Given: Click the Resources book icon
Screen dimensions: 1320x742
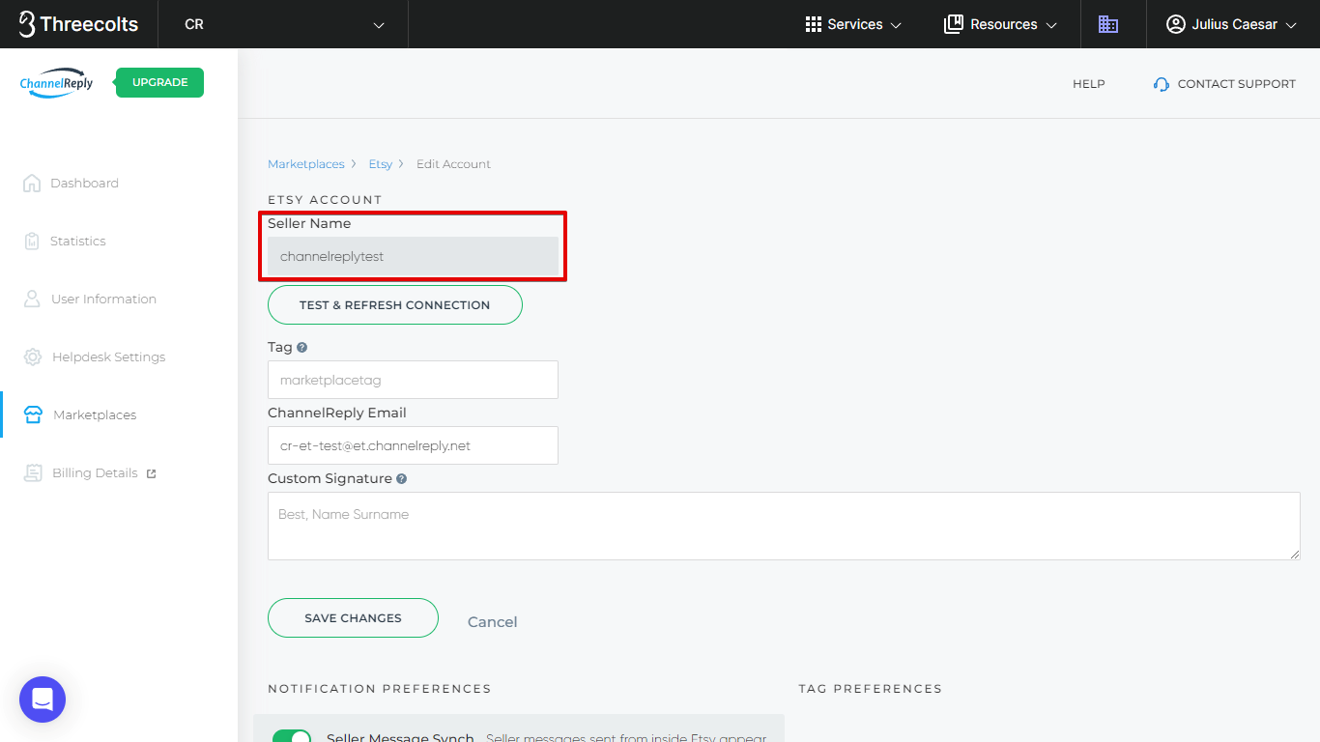Looking at the screenshot, I should pos(954,24).
